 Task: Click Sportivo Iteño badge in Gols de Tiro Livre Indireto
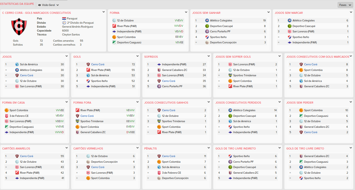(230, 156)
